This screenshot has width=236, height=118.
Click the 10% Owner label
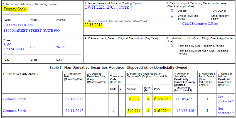pos(218,11)
